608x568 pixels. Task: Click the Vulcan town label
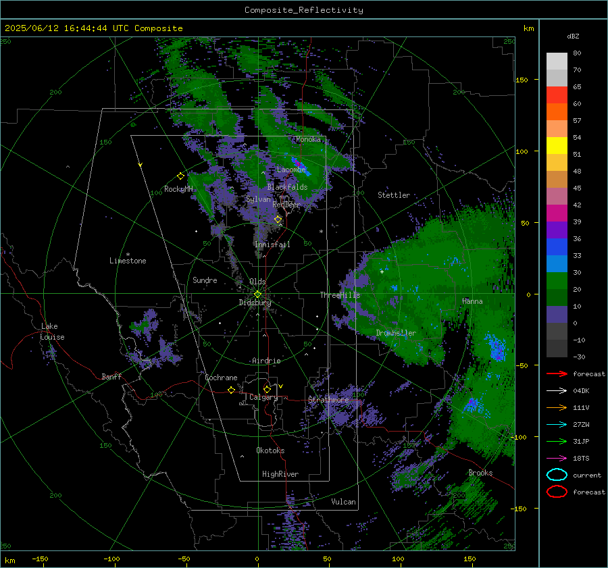[343, 502]
